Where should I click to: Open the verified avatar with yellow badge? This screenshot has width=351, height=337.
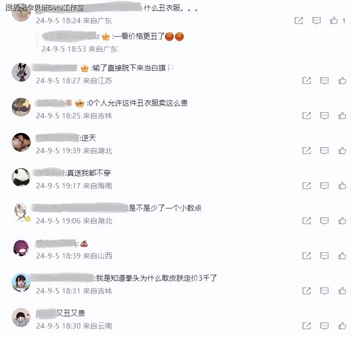coord(21,212)
